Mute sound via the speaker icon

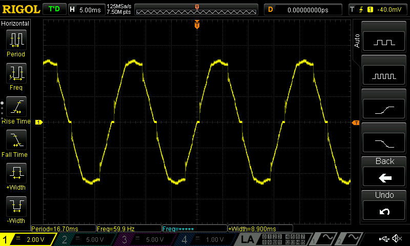pyautogui.click(x=396, y=239)
